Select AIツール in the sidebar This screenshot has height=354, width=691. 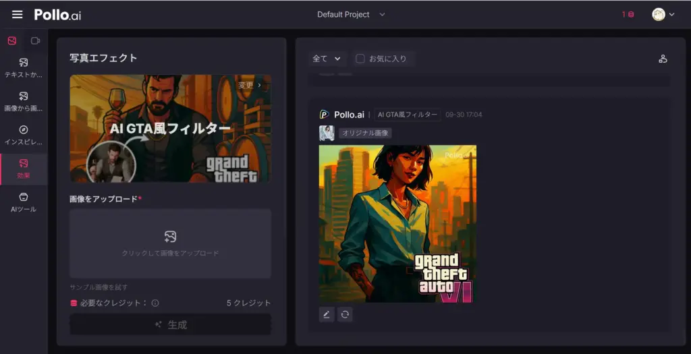pyautogui.click(x=24, y=202)
